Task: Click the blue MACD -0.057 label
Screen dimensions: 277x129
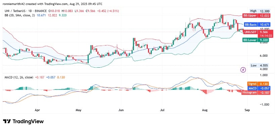Action: 259,88
